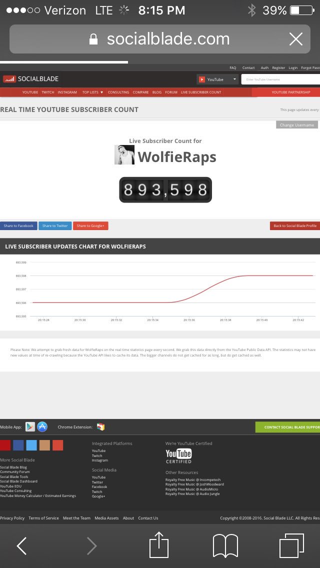Click the FAQ link
Viewport: 320px width, 568px height.
233,67
